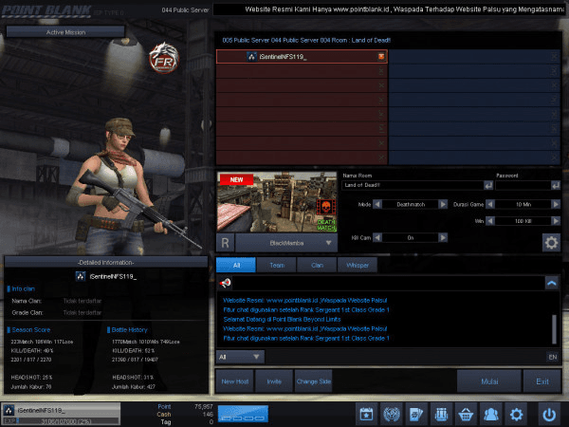Collapse chat panel with up chevron
Viewport: 569px width, 427px height.
551,283
